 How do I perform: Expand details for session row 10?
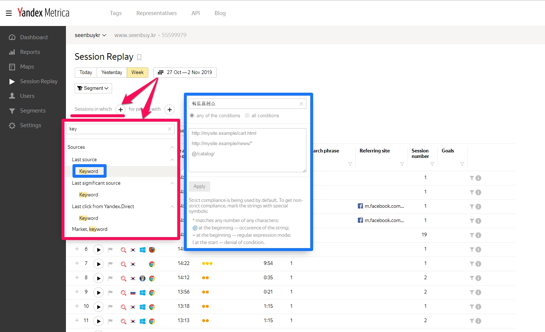pyautogui.click(x=77, y=306)
